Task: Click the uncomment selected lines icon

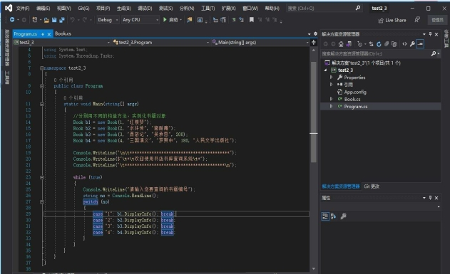Action: pyautogui.click(x=241, y=20)
